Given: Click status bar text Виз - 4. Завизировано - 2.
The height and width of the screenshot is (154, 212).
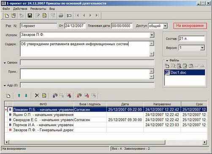Looking at the screenshot, I should [131, 149].
